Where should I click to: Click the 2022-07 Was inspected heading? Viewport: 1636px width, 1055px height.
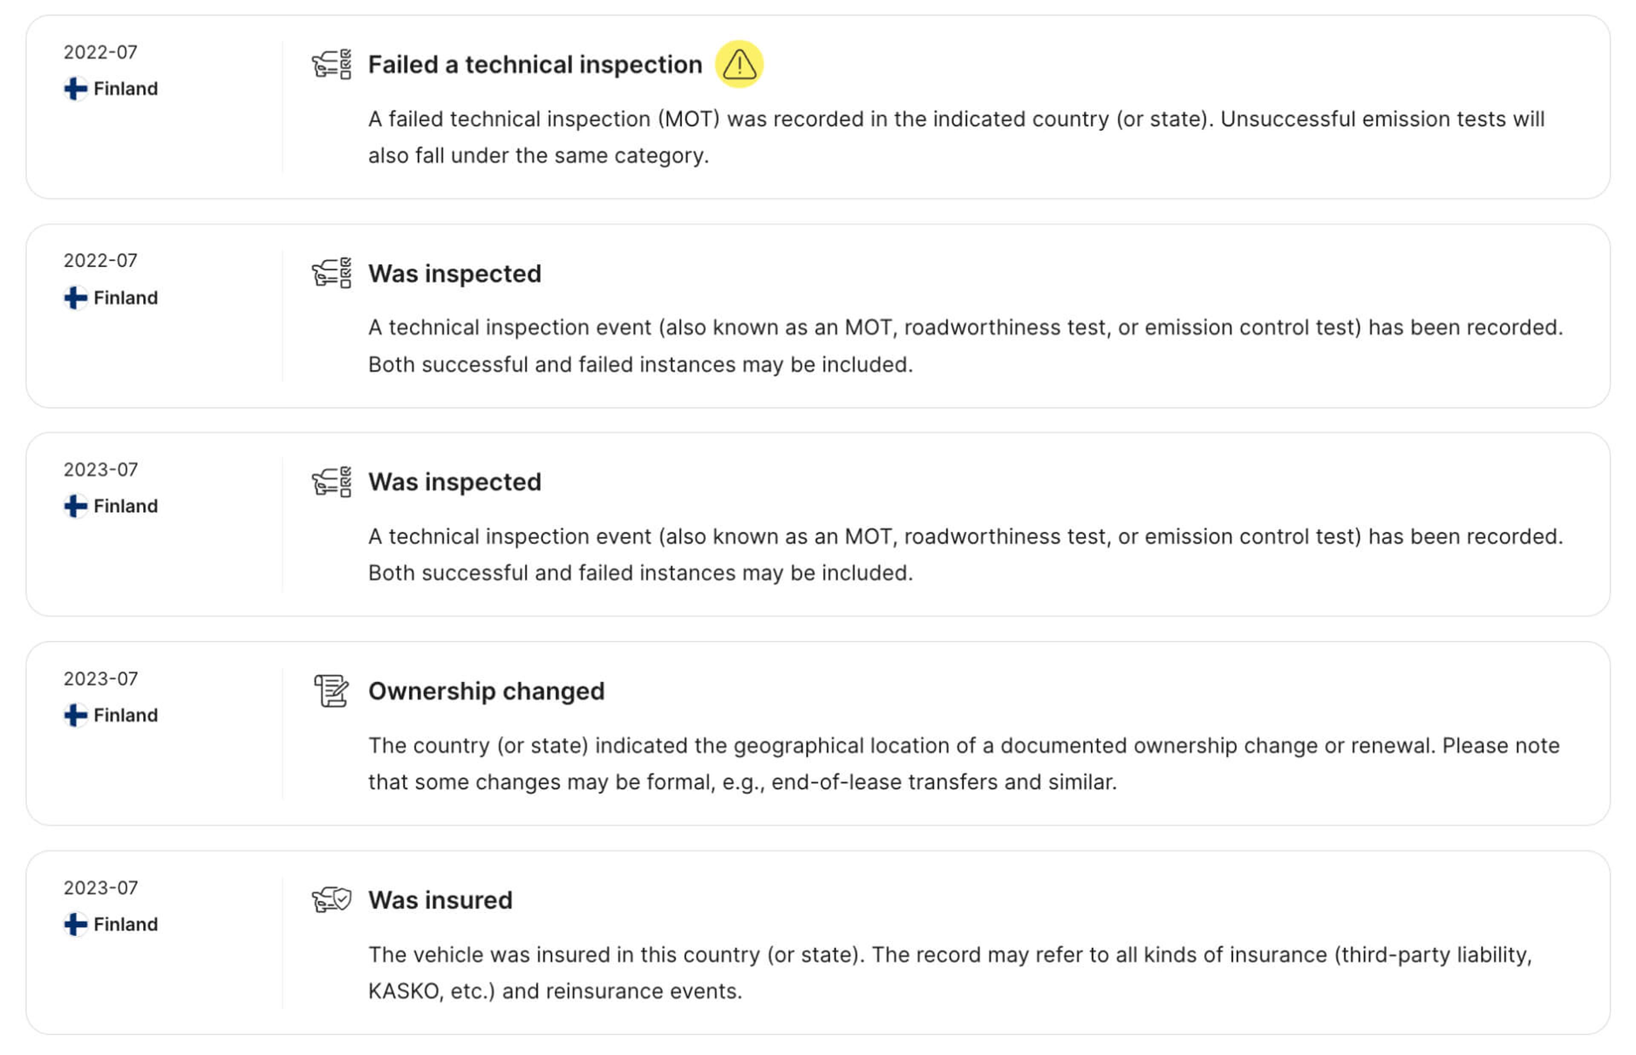pos(455,274)
